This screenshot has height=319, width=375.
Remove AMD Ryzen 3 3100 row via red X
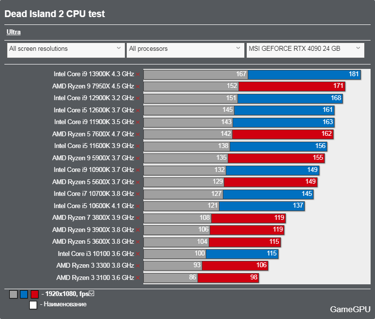pyautogui.click(x=138, y=278)
